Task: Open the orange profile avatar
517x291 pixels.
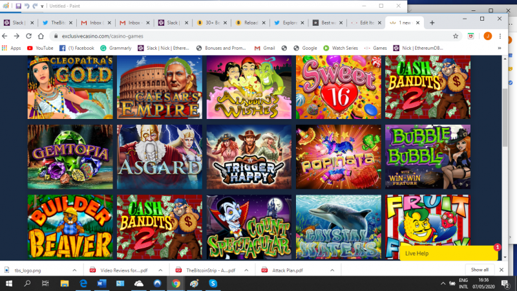Action: tap(488, 36)
